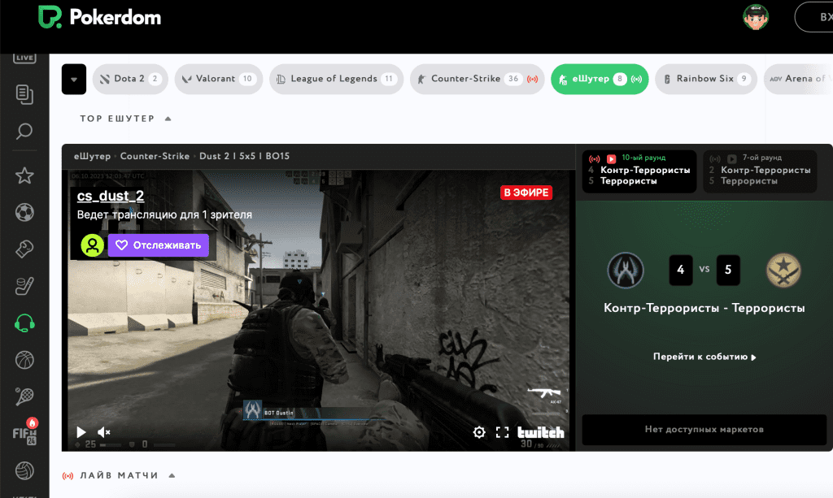
Task: Open the search magnifier in sidebar
Action: point(24,131)
